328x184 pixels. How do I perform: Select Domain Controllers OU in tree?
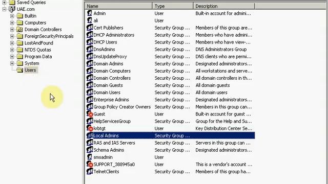click(x=43, y=30)
